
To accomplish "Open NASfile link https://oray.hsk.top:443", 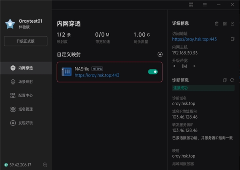I will 97,75.
